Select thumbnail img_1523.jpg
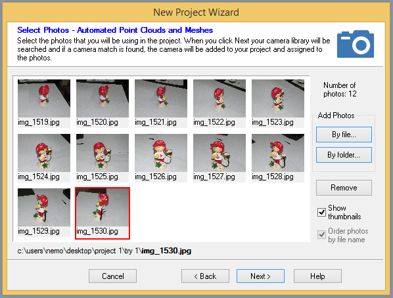 click(278, 103)
